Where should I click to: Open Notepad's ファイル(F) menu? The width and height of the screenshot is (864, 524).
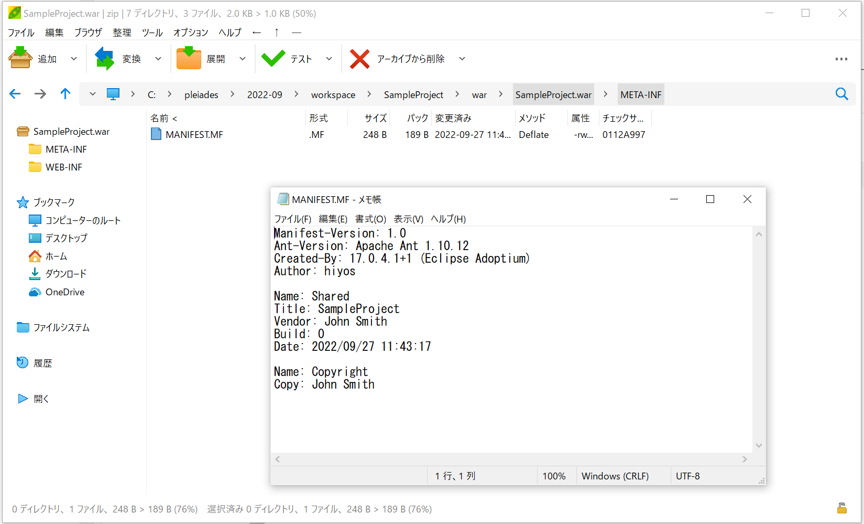(293, 219)
